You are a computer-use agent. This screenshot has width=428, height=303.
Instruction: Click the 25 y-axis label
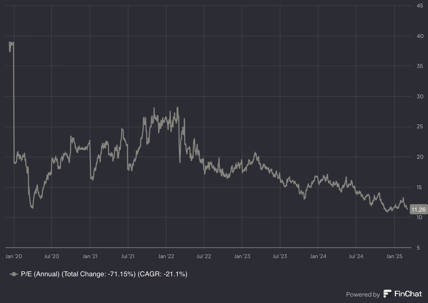[420, 126]
